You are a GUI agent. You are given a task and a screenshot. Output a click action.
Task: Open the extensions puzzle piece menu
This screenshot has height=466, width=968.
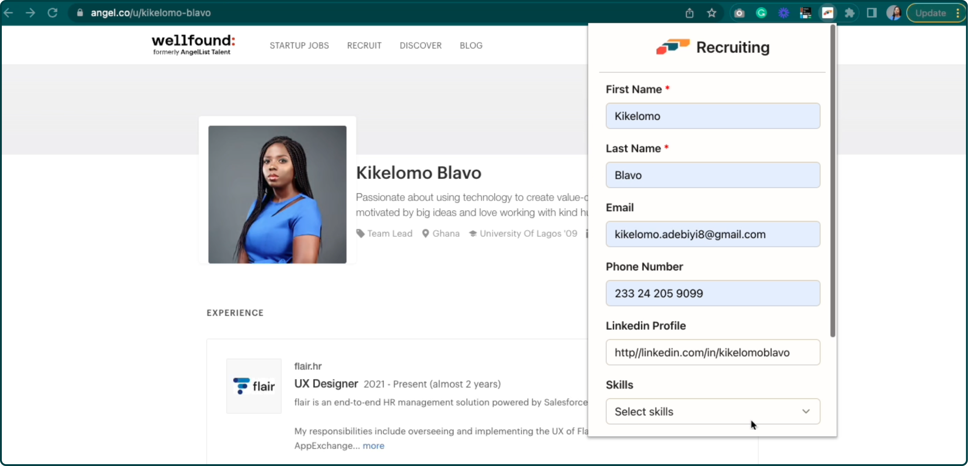[x=850, y=13]
